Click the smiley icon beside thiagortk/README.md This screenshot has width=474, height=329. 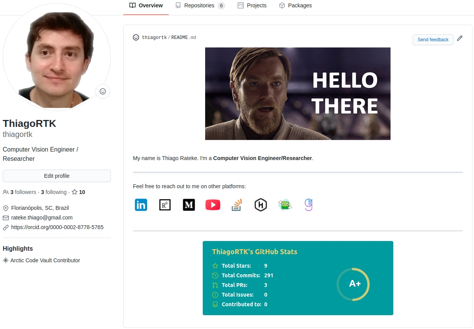coord(136,37)
